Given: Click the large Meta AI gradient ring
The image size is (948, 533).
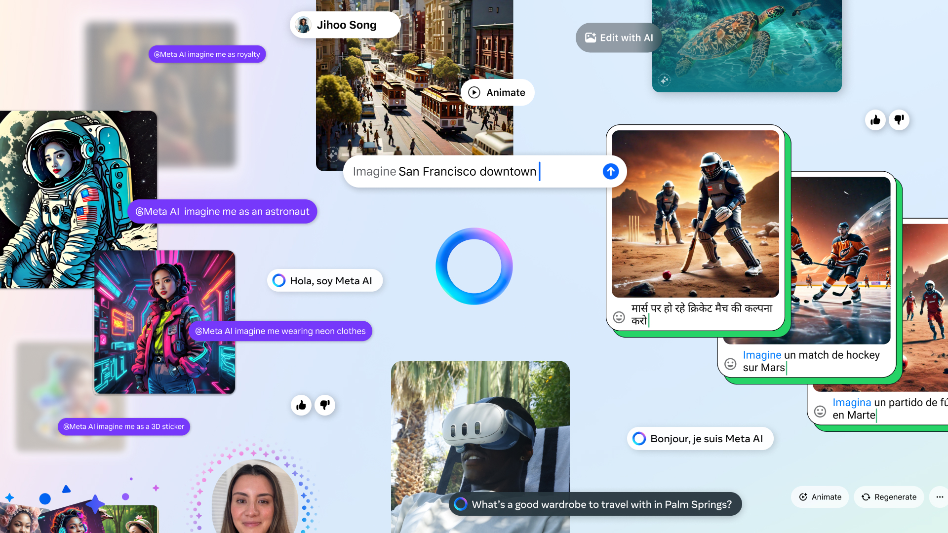Looking at the screenshot, I should point(474,266).
